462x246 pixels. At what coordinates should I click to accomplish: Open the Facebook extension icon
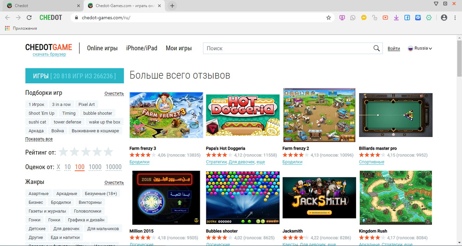coord(407,18)
